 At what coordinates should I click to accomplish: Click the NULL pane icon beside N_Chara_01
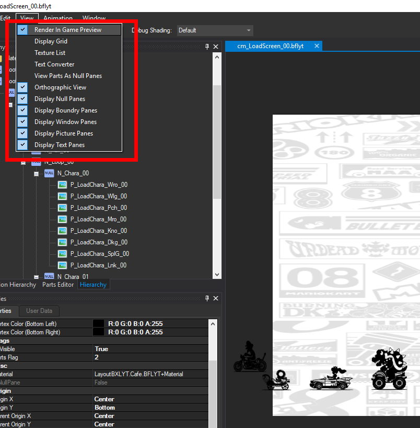pyautogui.click(x=49, y=276)
